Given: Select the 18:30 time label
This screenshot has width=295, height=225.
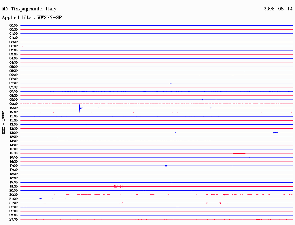Looking at the screenshot, I should pos(14,178).
